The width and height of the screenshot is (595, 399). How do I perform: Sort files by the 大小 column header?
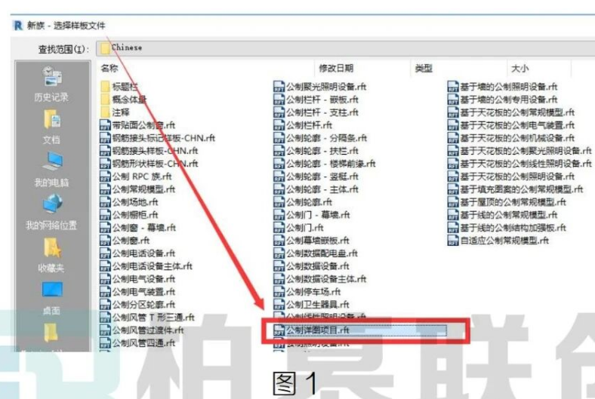[519, 68]
